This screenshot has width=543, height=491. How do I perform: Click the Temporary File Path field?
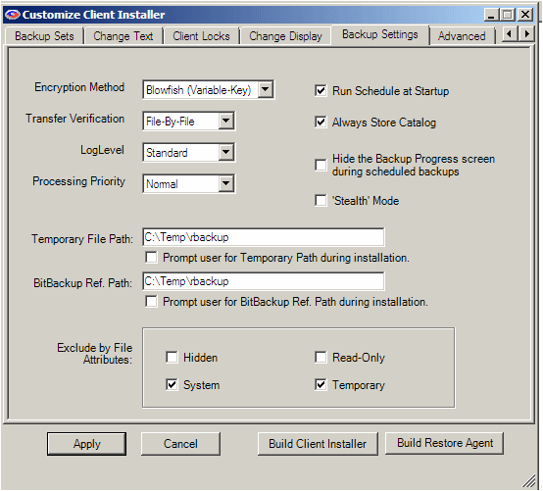pos(264,237)
